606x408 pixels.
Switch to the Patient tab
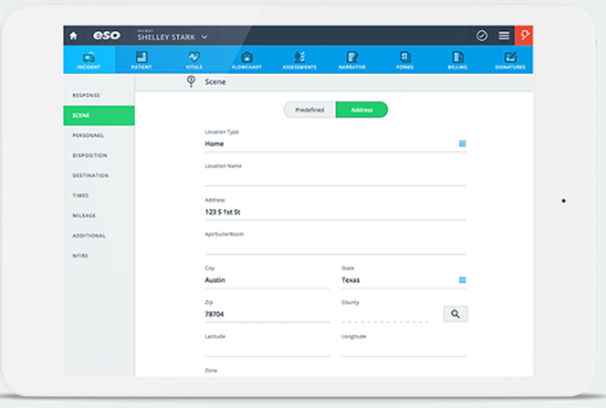click(x=141, y=60)
